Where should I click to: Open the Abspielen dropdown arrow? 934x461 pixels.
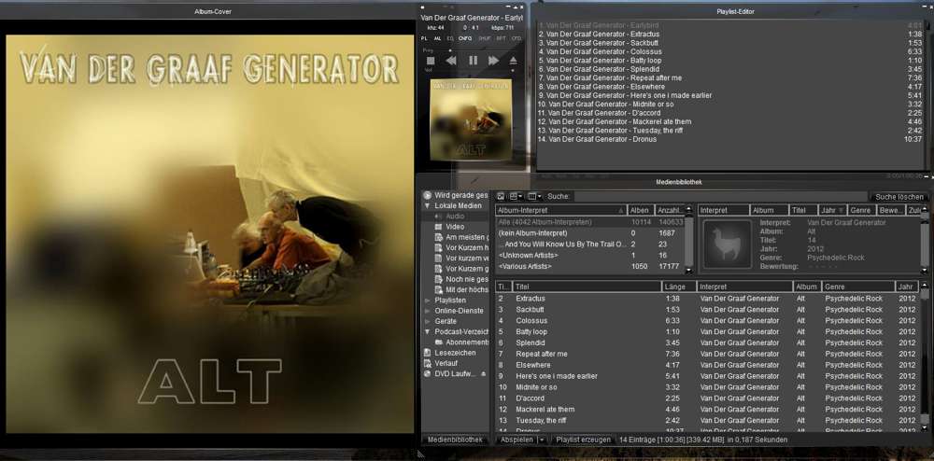pyautogui.click(x=541, y=439)
